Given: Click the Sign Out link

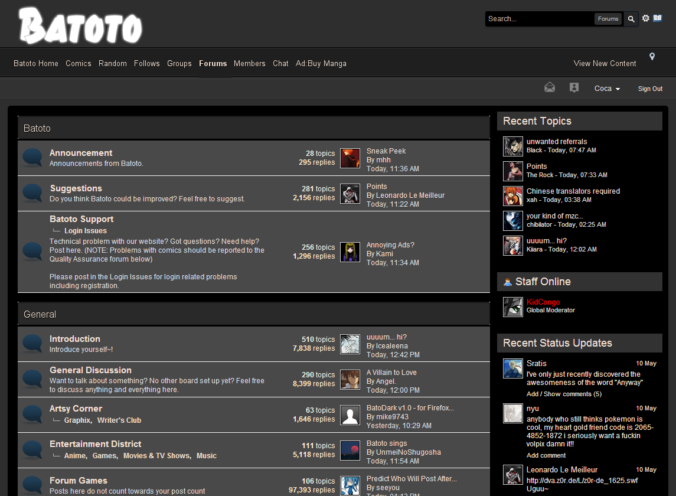Looking at the screenshot, I should 650,89.
